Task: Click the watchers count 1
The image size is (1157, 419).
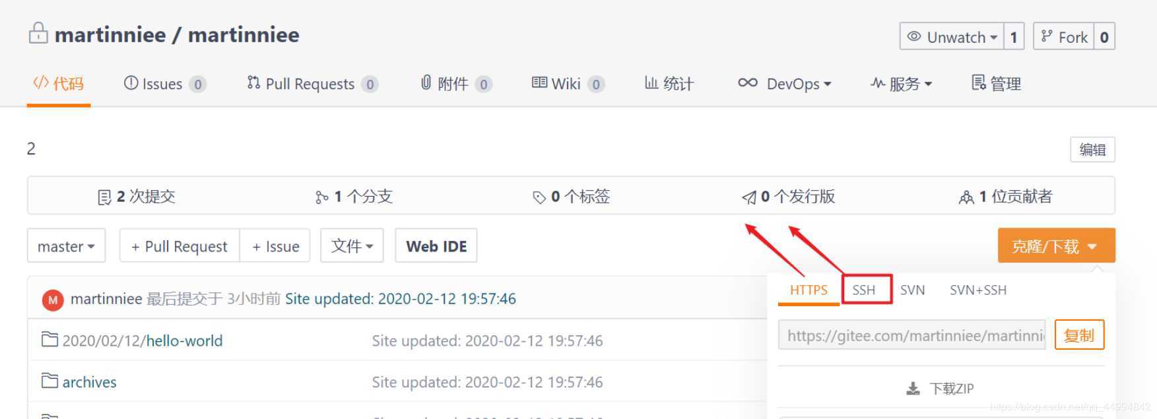Action: [x=1014, y=37]
